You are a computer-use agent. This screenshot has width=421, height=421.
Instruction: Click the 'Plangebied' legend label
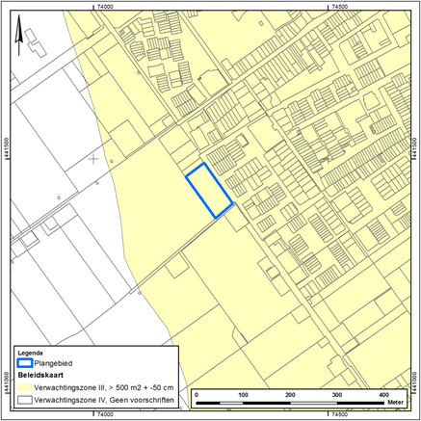coord(54,363)
